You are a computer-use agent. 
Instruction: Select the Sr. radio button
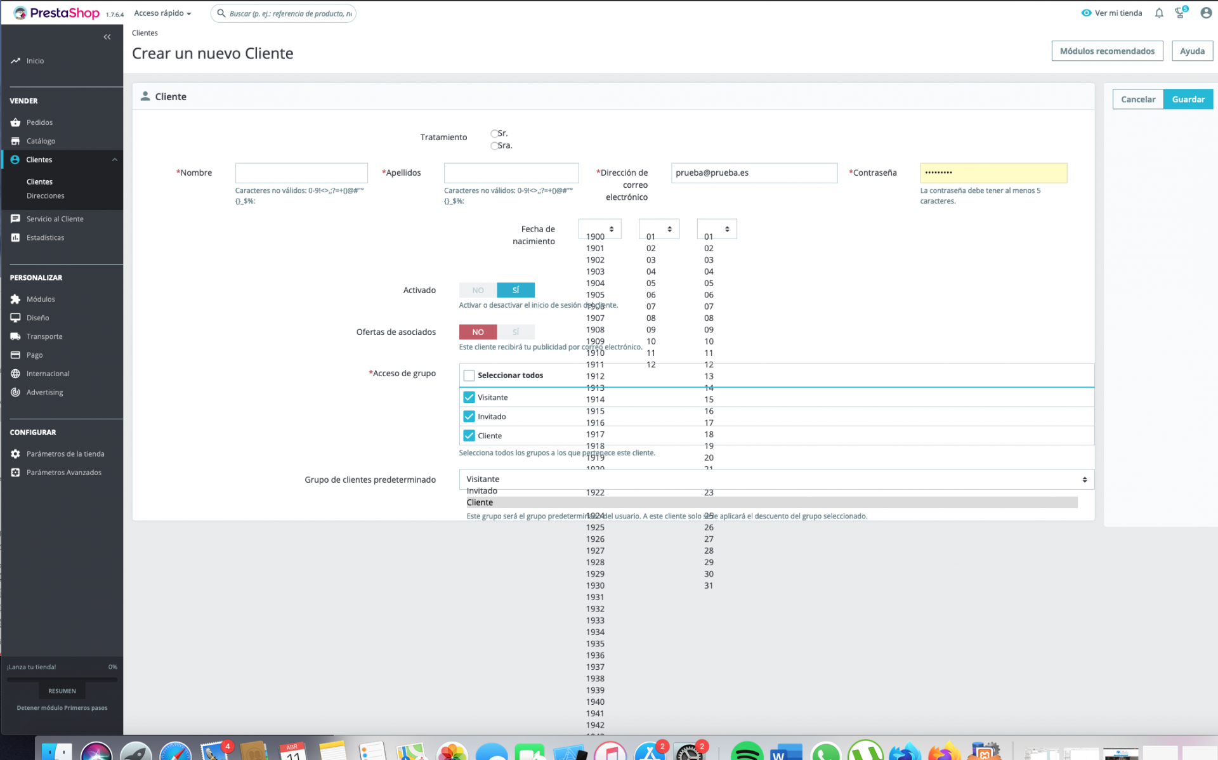(x=494, y=133)
